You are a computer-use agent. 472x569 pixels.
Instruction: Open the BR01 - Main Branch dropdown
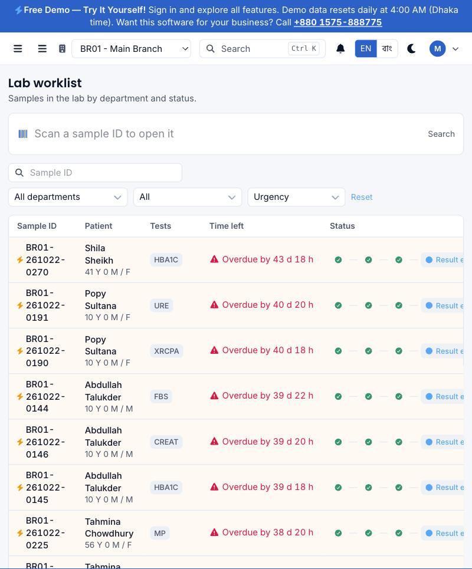coord(132,48)
